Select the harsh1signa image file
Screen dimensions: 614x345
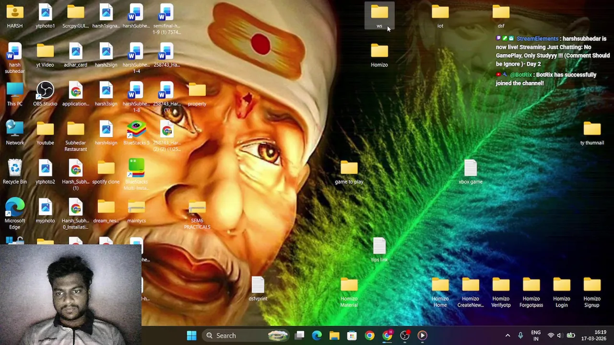tap(106, 16)
